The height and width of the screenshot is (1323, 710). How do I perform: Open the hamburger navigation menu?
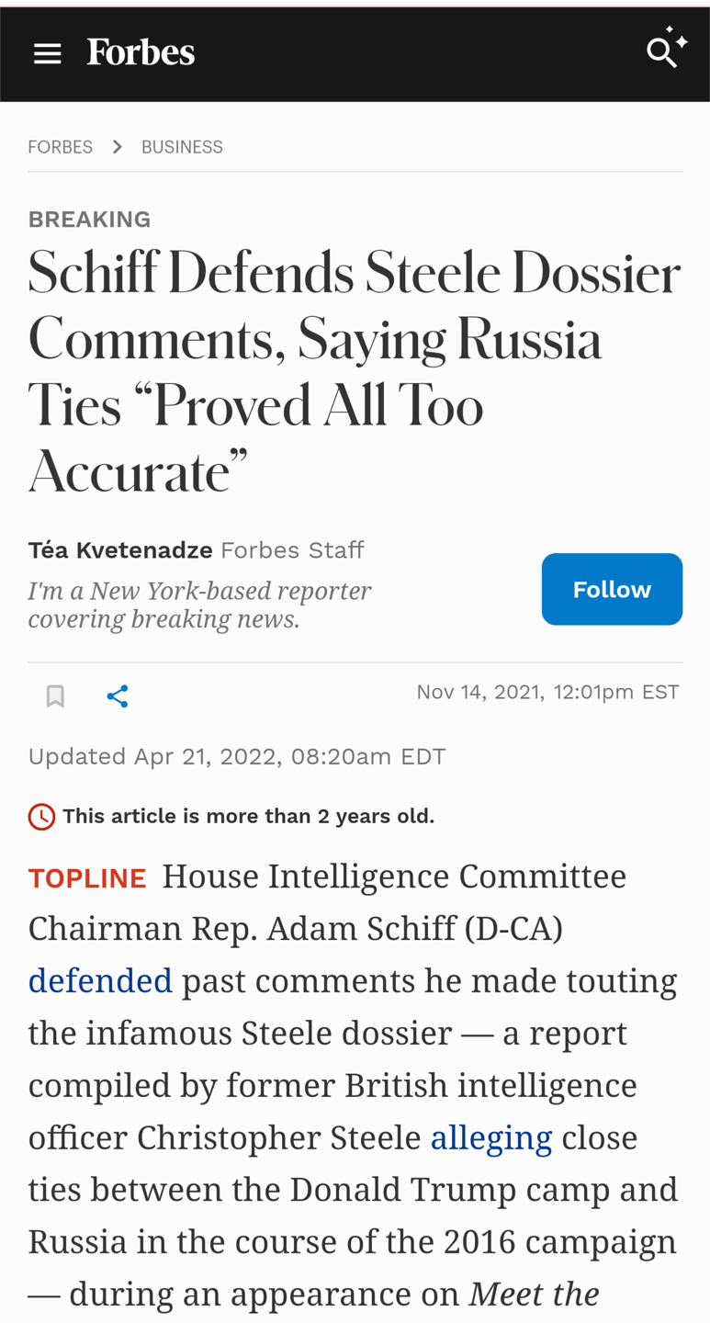coord(47,54)
